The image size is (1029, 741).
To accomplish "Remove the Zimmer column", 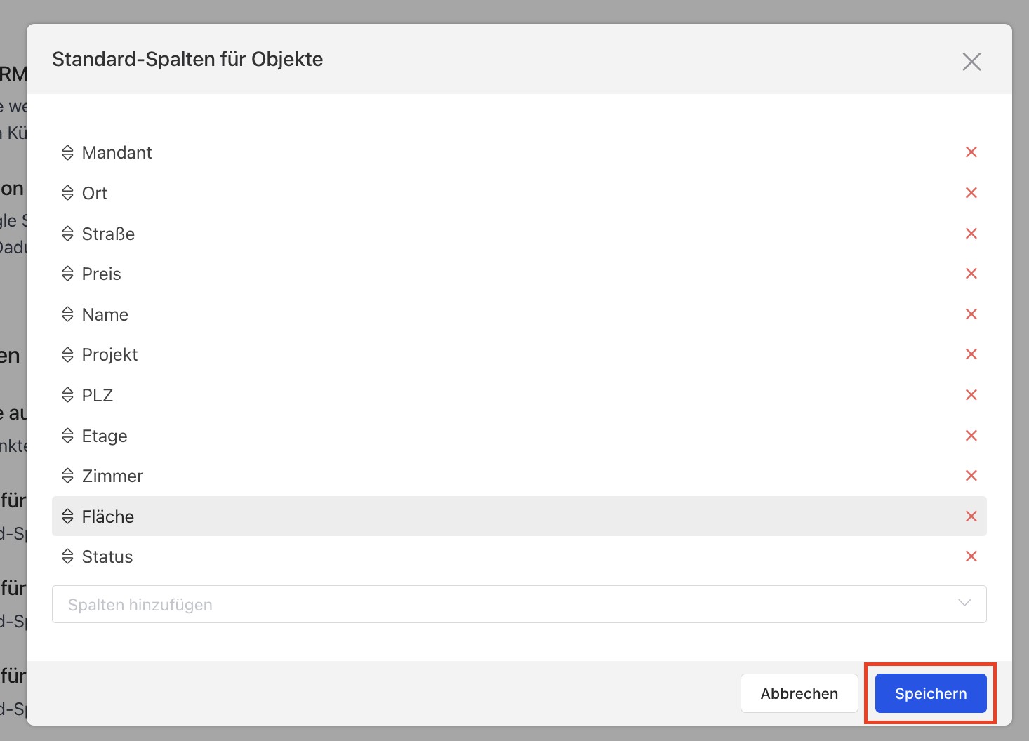I will [x=971, y=476].
